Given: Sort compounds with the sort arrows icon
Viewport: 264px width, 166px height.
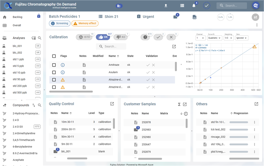Looking at the screenshot, I should pos(34,105).
